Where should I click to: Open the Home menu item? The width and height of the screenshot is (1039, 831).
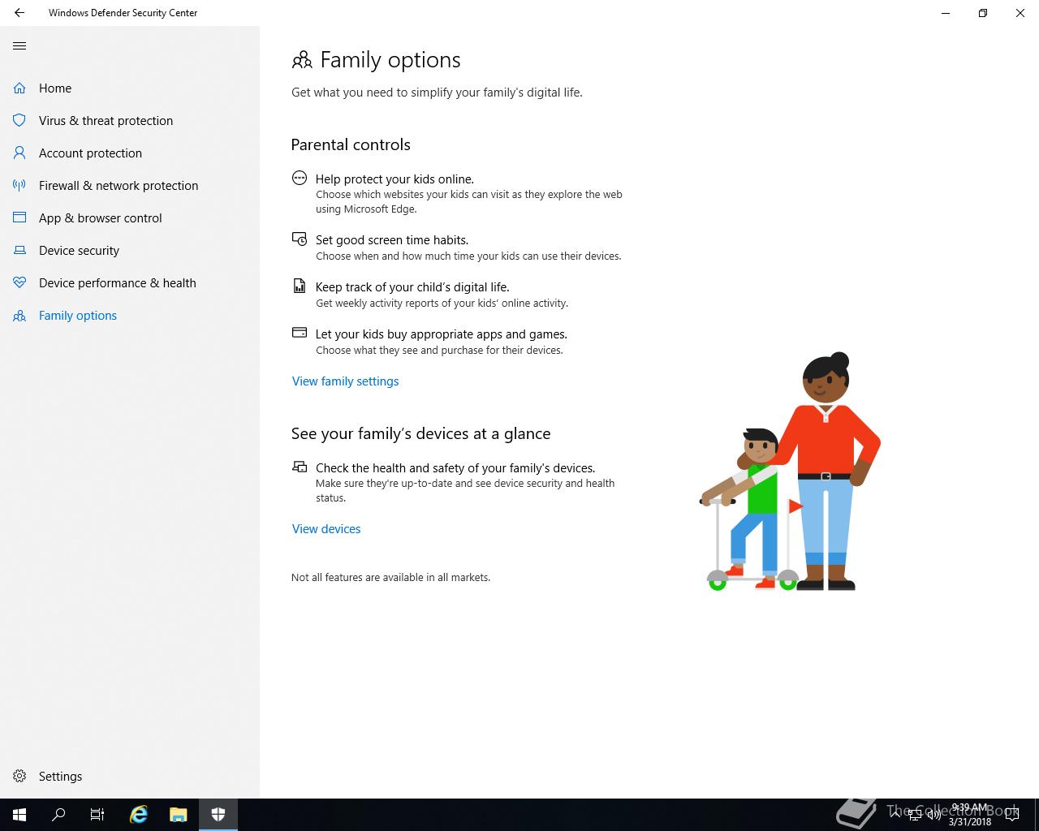coord(130,88)
